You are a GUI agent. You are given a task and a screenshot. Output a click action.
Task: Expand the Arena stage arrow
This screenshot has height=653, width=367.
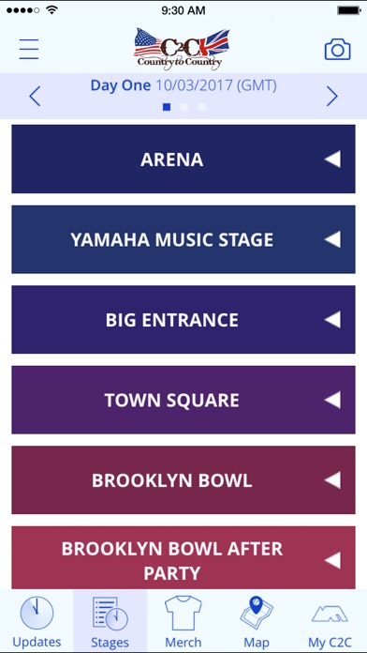(x=332, y=159)
